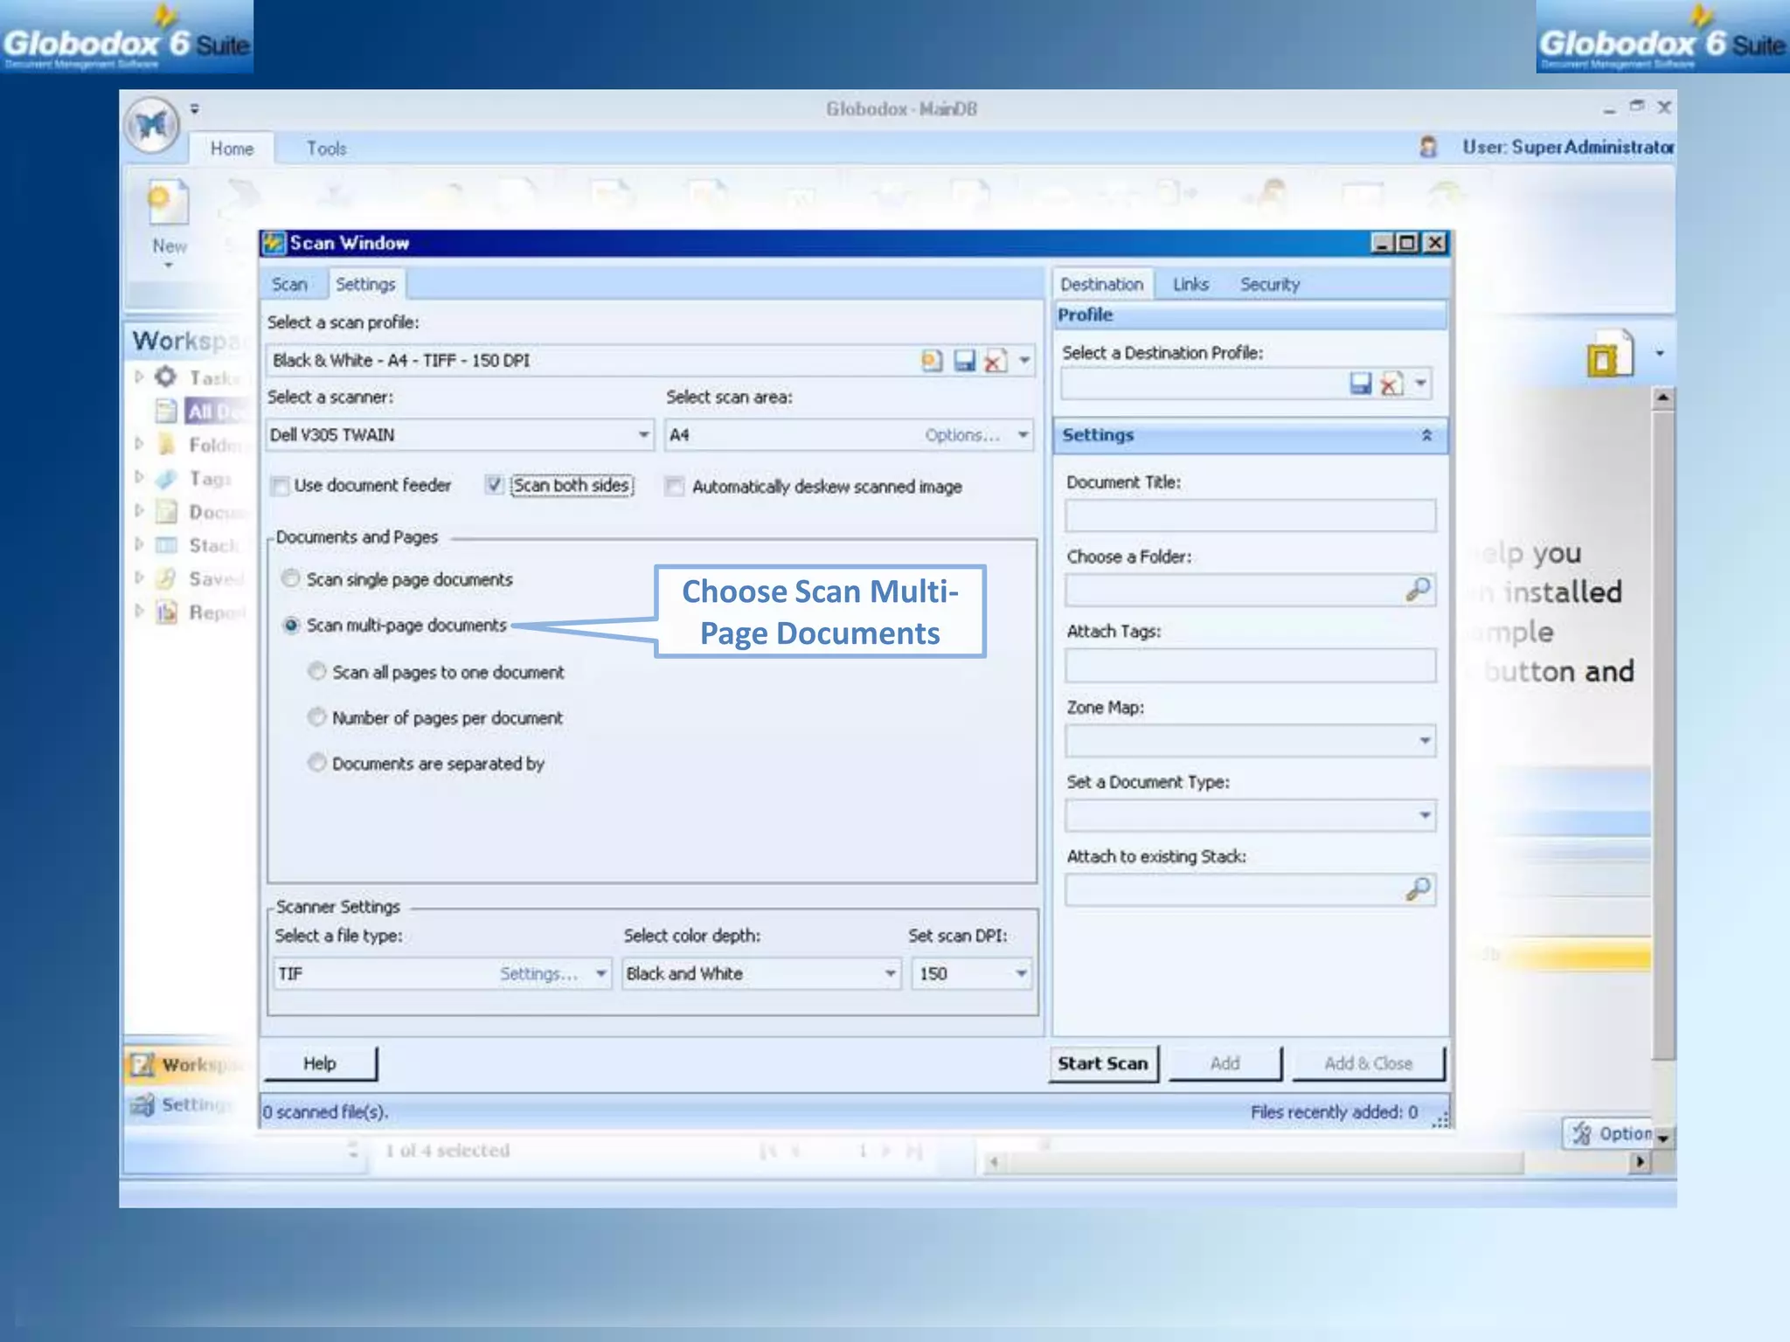This screenshot has width=1790, height=1342.
Task: Open the A4 scan area dropdown
Action: (x=1022, y=434)
